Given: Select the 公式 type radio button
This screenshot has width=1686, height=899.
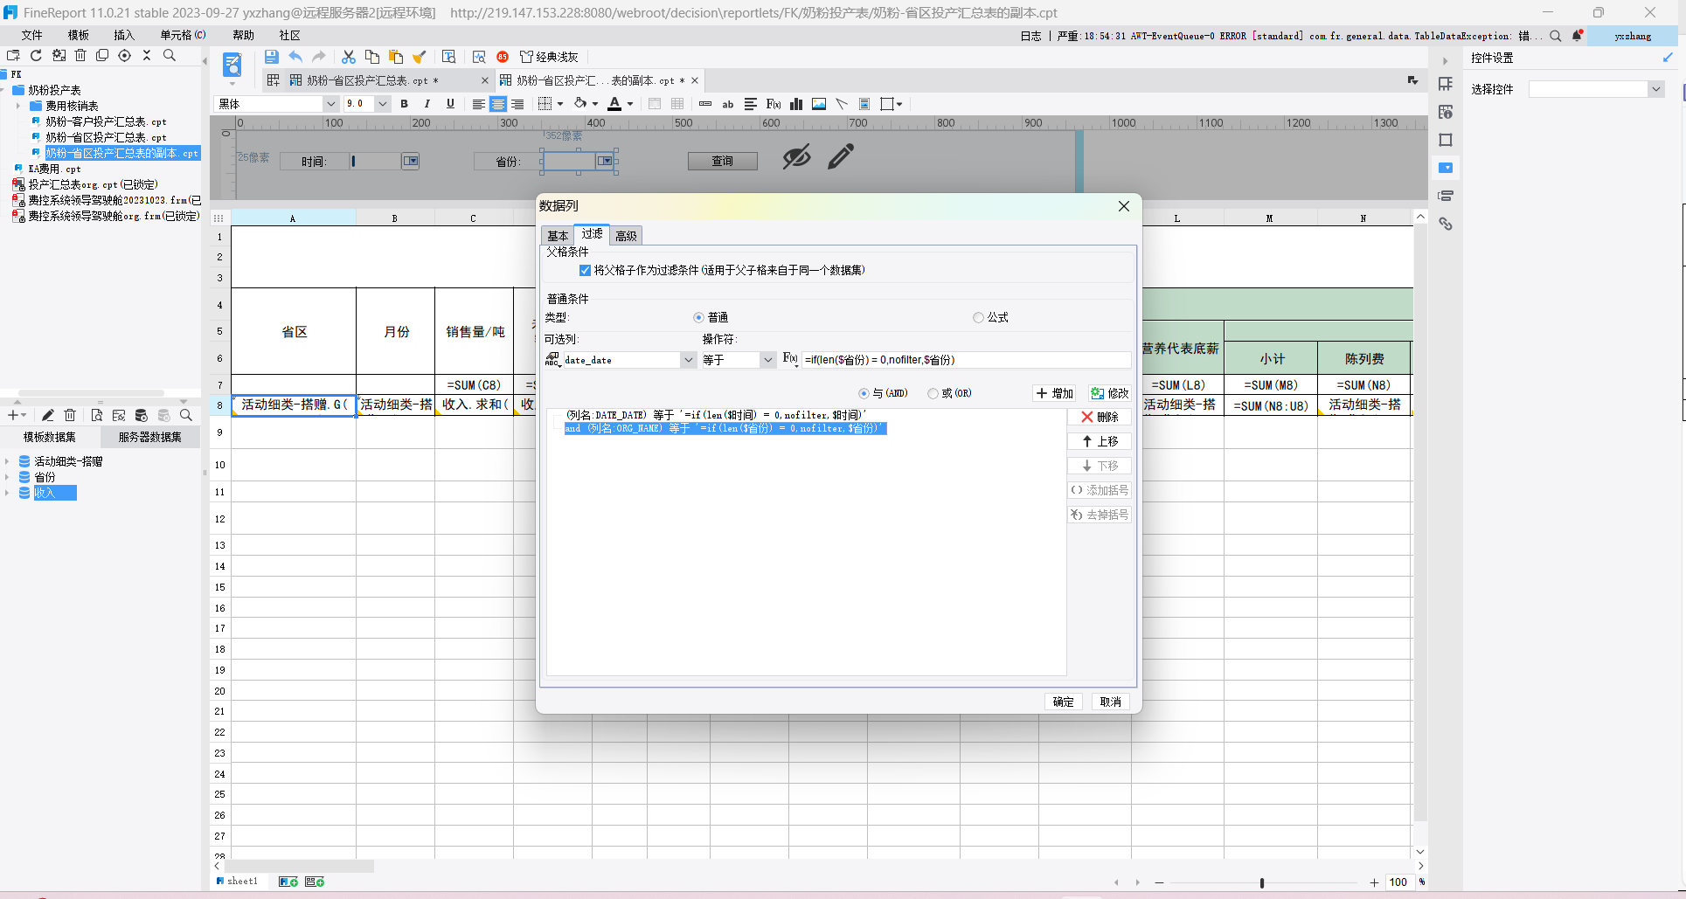Looking at the screenshot, I should click(x=978, y=318).
